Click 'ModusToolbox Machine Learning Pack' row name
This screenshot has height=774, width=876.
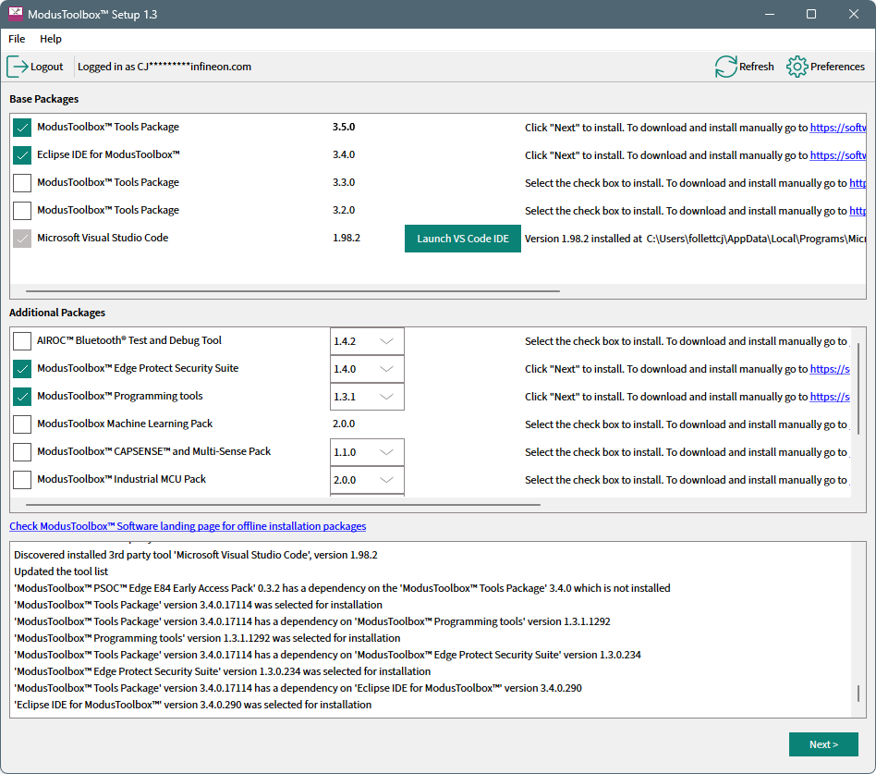(125, 424)
